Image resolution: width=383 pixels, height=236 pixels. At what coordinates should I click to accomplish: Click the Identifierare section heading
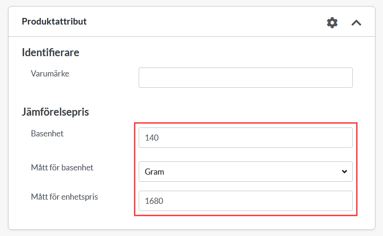pyautogui.click(x=50, y=52)
